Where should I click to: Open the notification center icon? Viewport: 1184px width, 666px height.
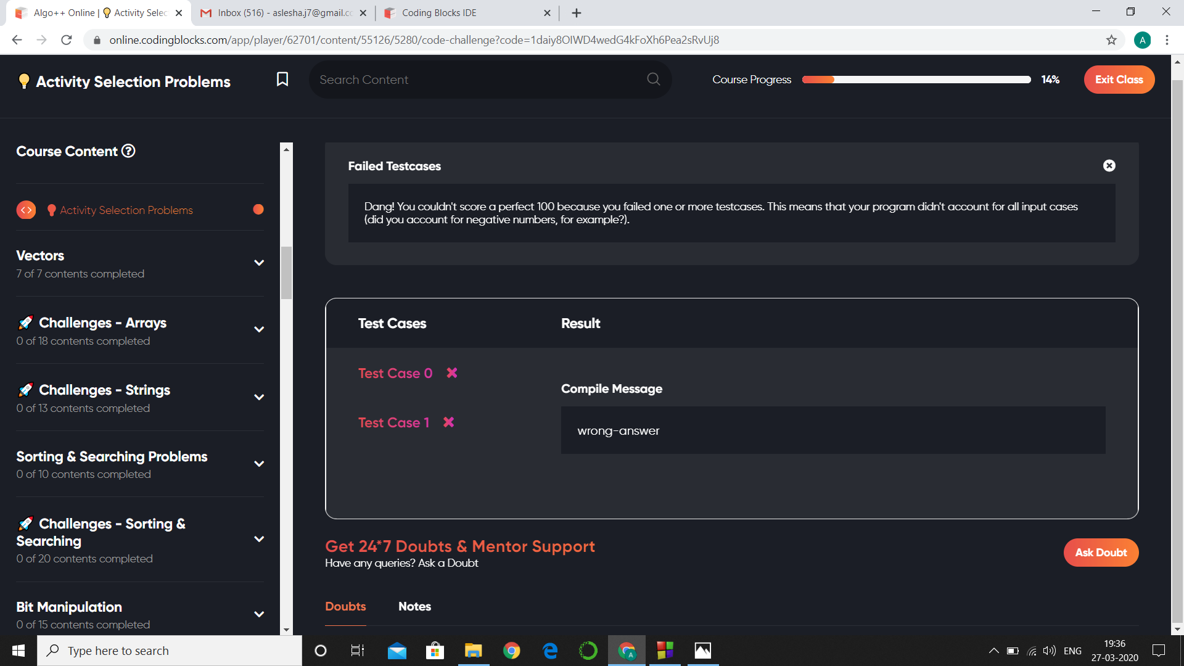click(1159, 651)
